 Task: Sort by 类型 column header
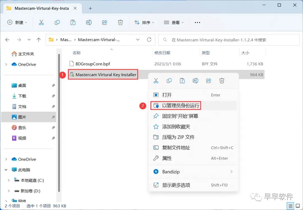click(206, 53)
